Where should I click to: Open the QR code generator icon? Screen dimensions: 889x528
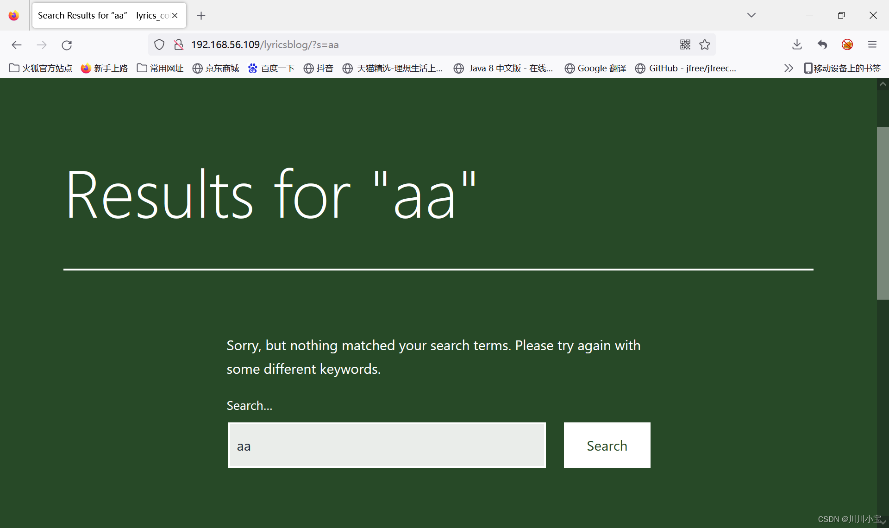coord(685,45)
